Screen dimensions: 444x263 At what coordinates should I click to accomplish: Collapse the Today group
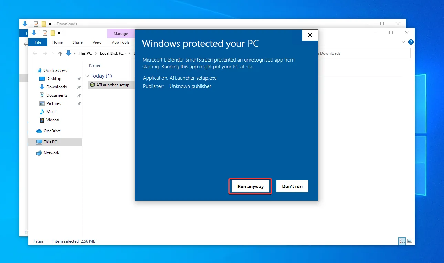[87, 76]
